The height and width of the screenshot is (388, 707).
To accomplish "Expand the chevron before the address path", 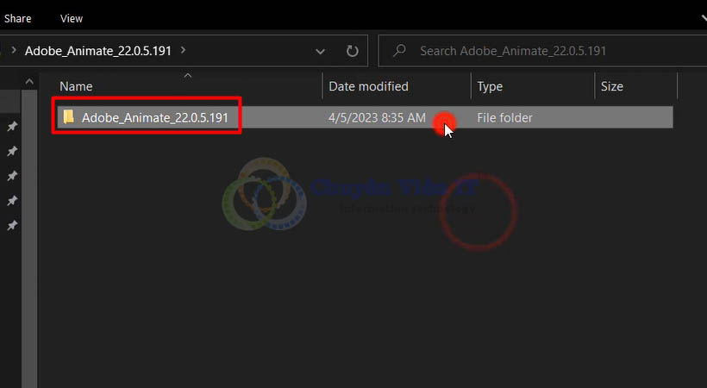I will point(14,50).
